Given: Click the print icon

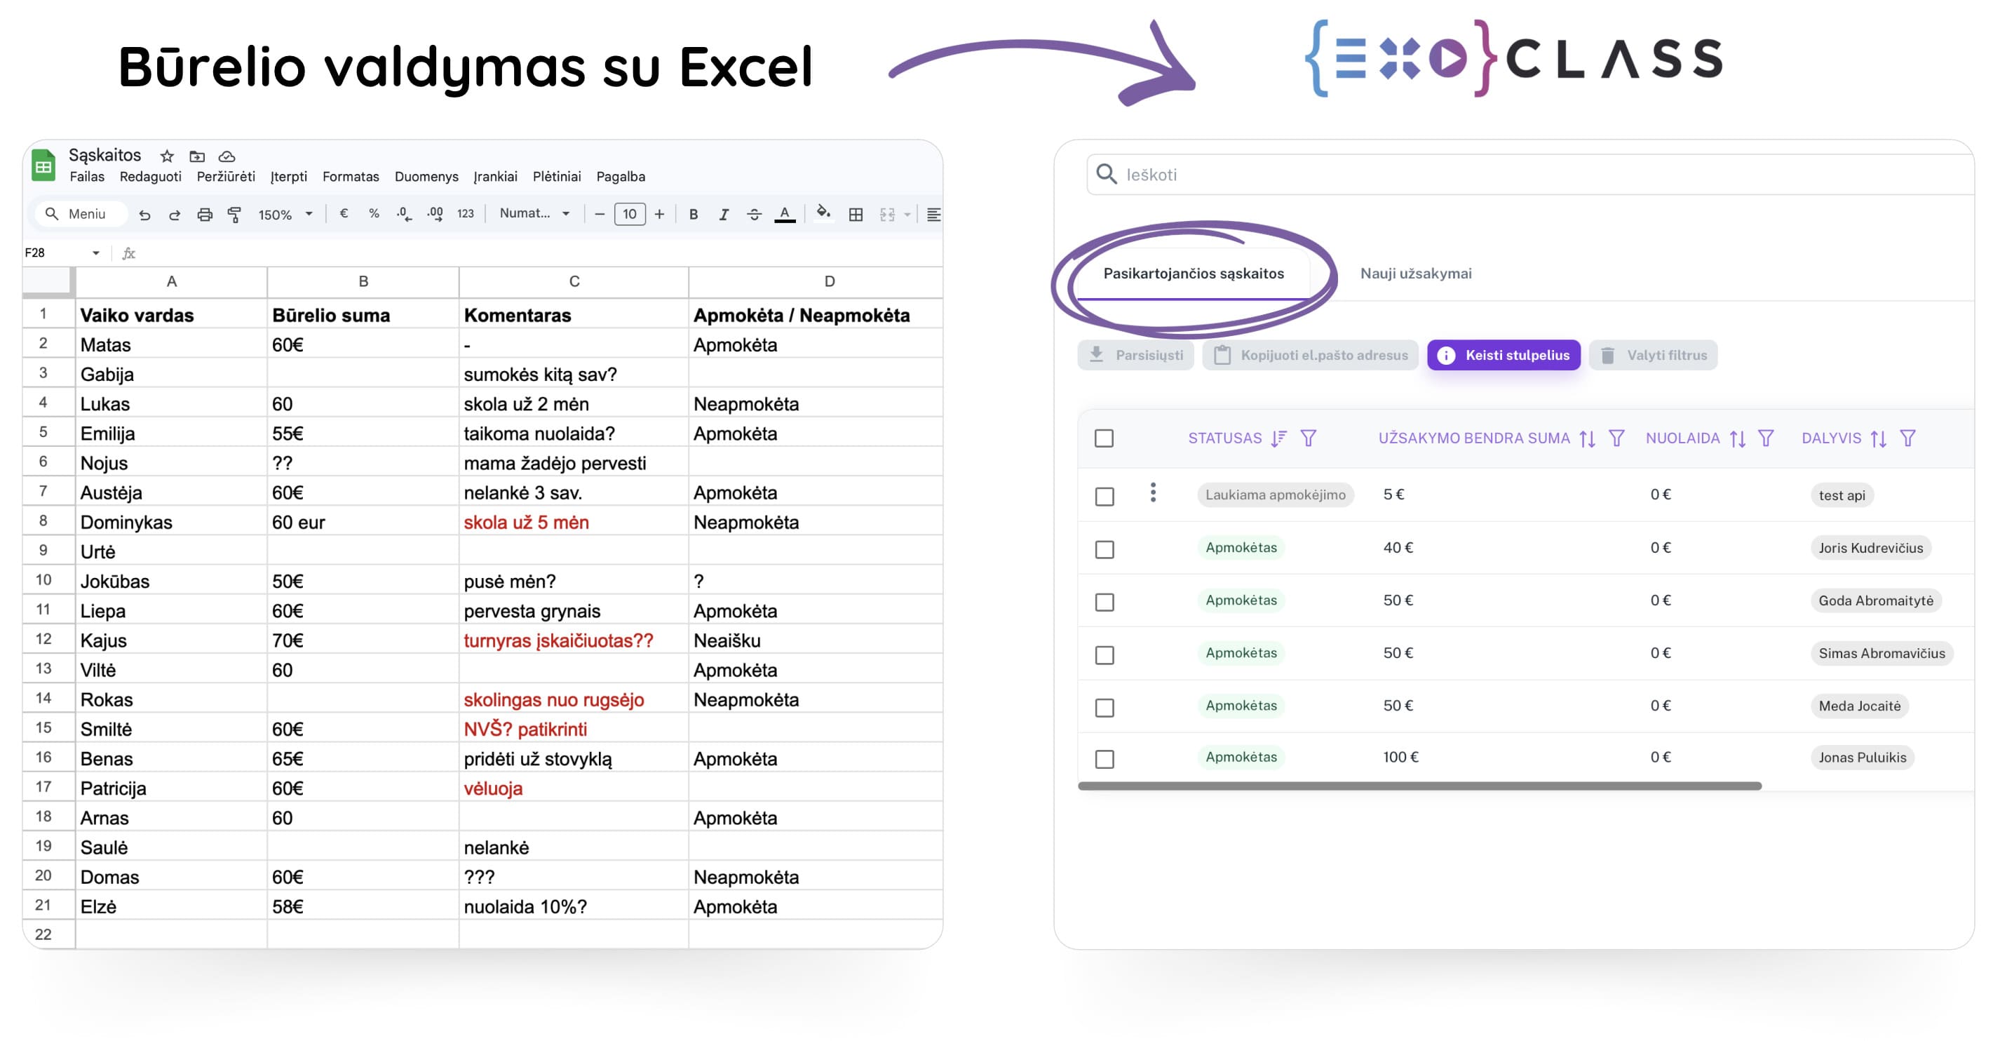Looking at the screenshot, I should 205,215.
